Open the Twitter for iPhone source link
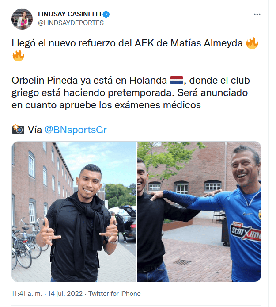The width and height of the screenshot is (276, 307). point(114,294)
